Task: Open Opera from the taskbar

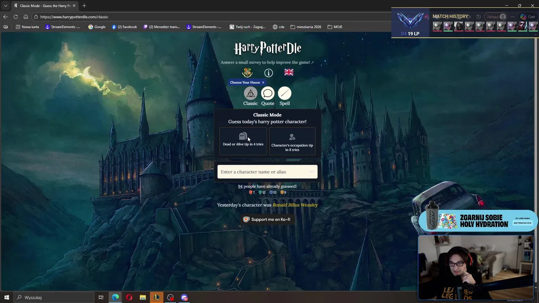Action: [x=129, y=298]
